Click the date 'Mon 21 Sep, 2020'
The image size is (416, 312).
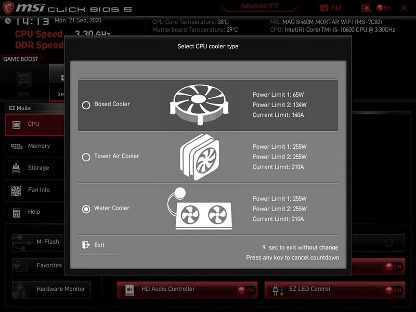pos(77,20)
